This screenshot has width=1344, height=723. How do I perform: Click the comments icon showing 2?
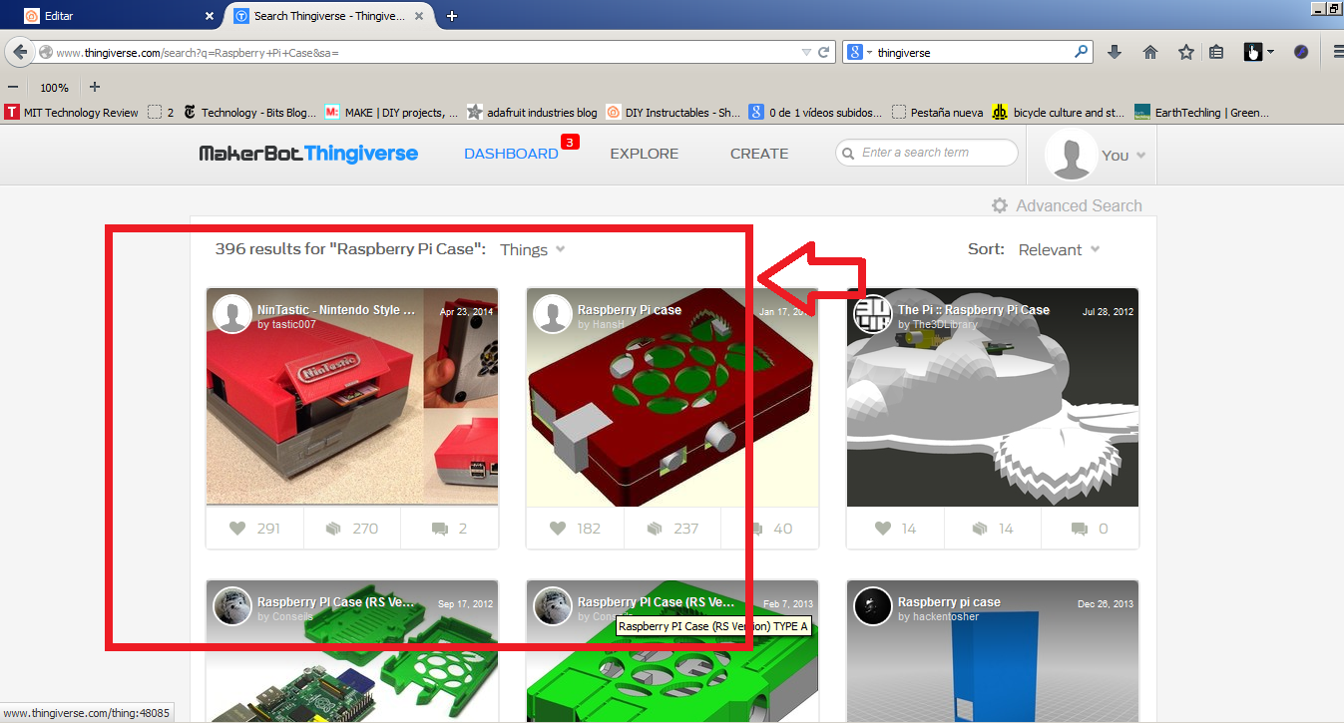[x=439, y=529]
